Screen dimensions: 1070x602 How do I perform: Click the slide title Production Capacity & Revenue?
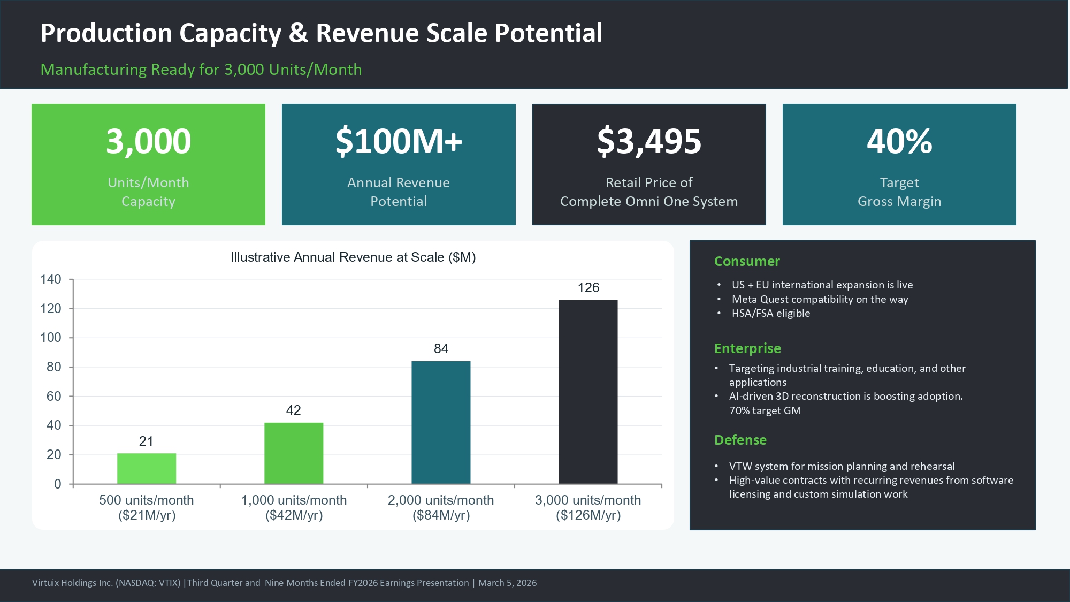click(x=322, y=33)
